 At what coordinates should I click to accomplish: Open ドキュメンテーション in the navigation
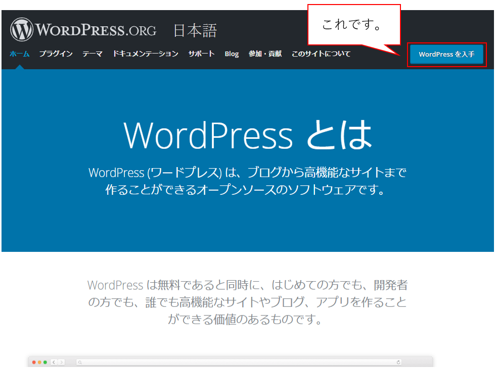(x=146, y=54)
